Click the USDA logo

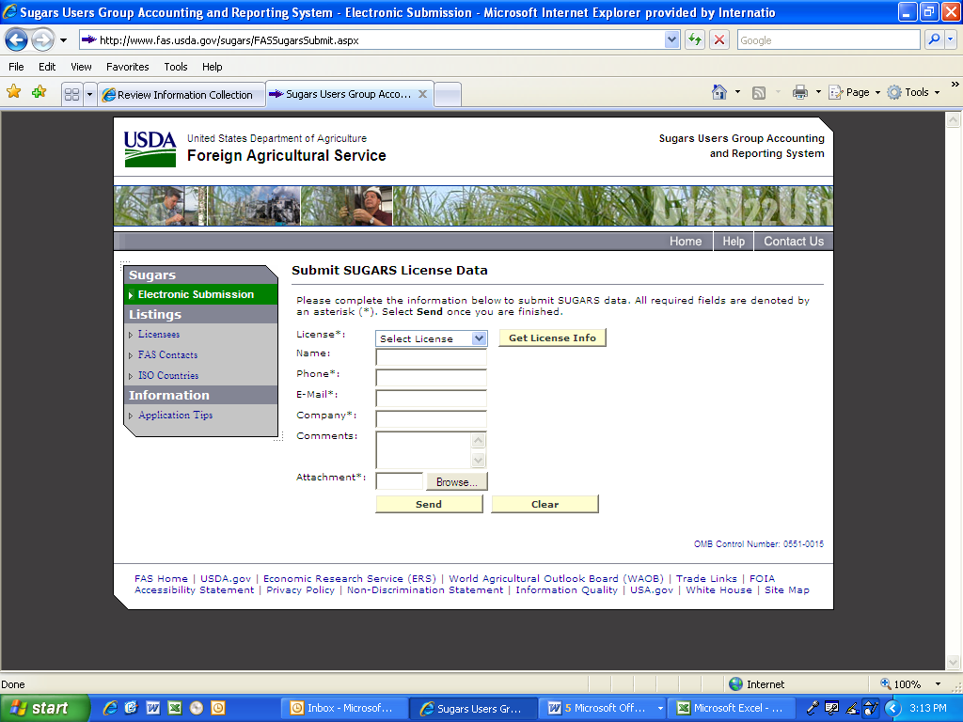point(150,149)
